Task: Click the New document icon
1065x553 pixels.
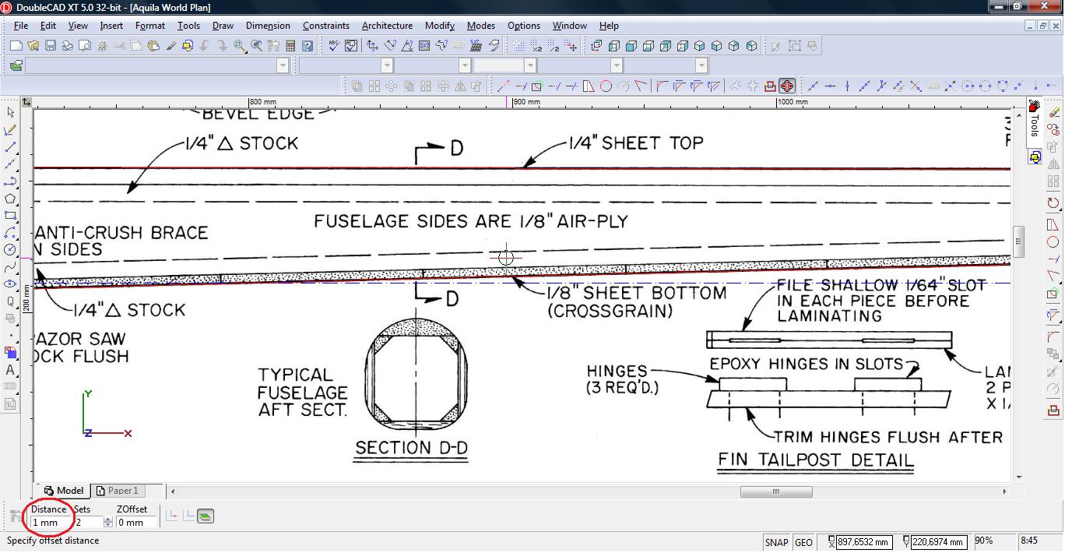Action: click(x=16, y=46)
